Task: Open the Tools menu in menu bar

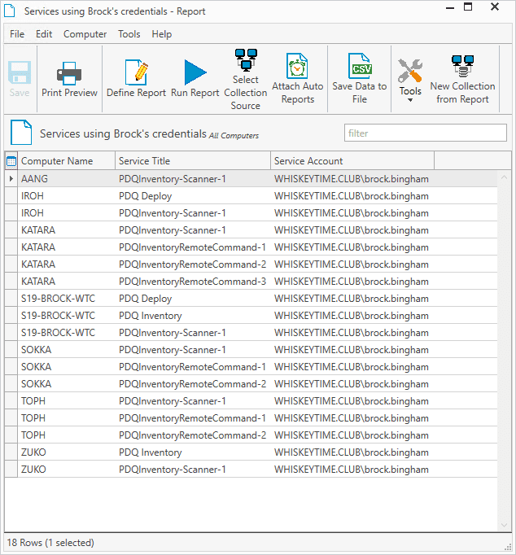Action: pyautogui.click(x=129, y=34)
